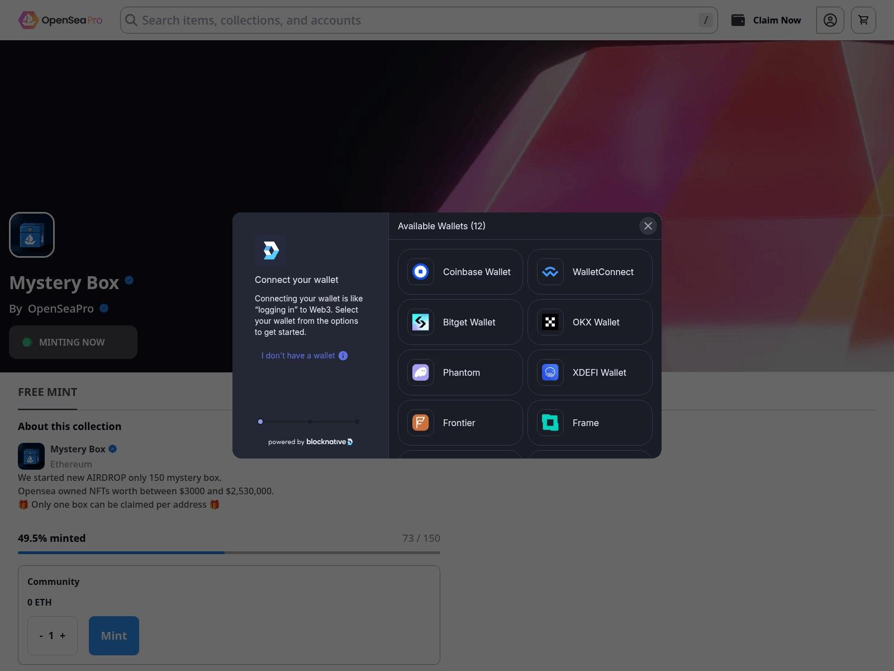Pick the Phantom wallet option
Image resolution: width=894 pixels, height=671 pixels.
(460, 372)
